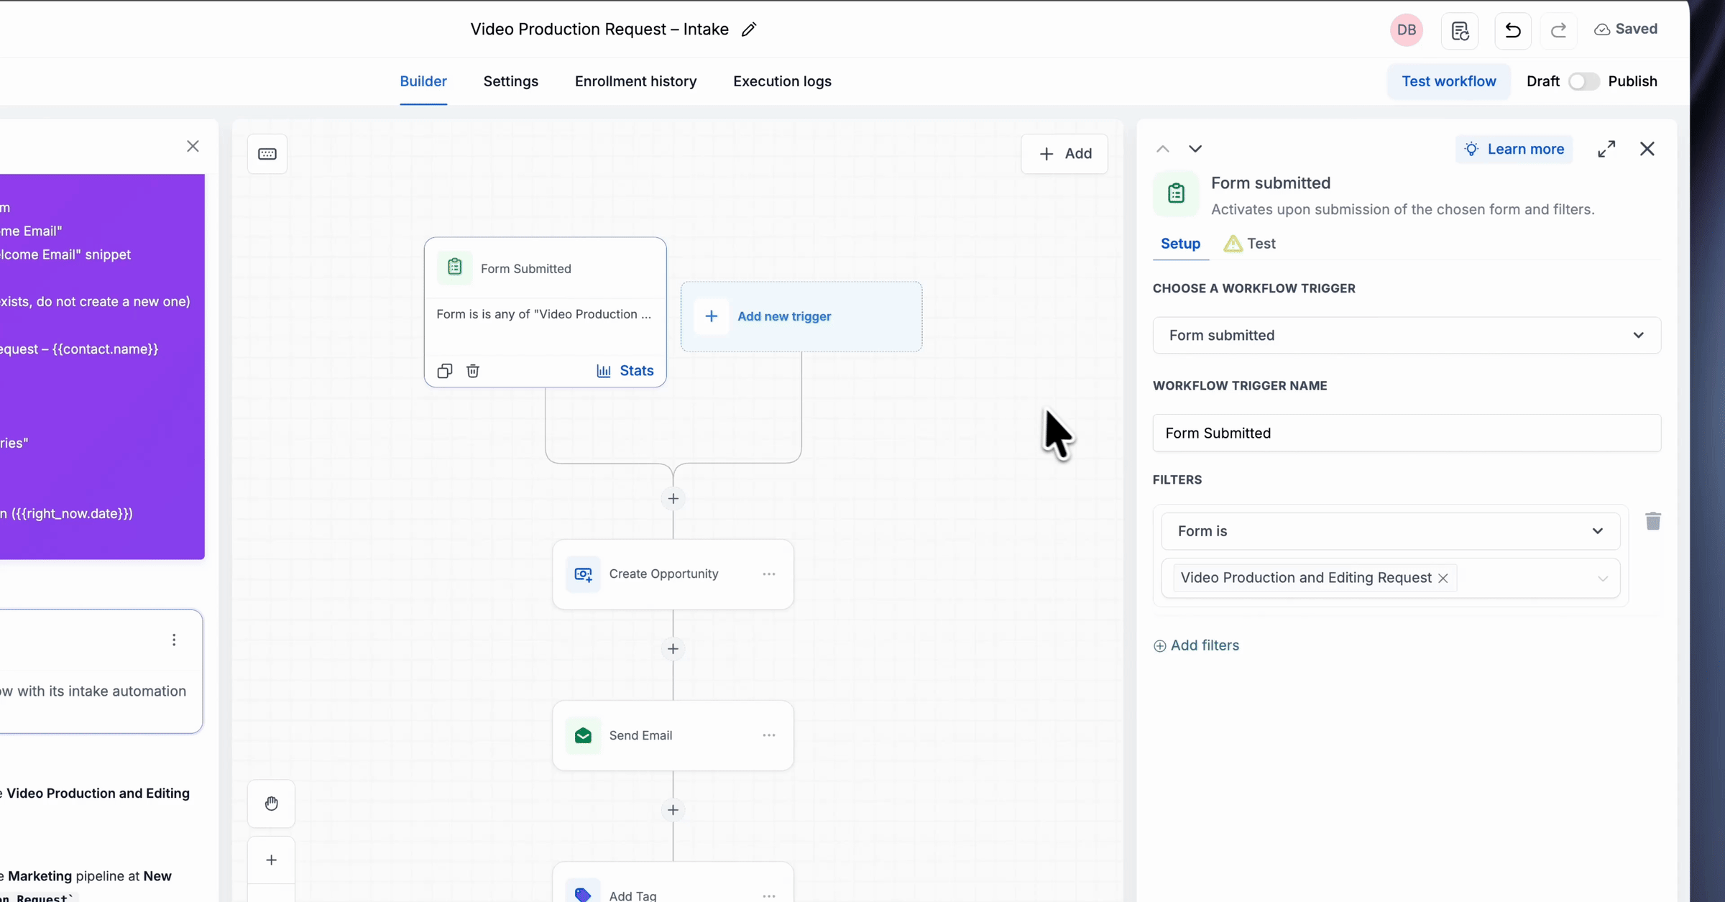
Task: Redo the last change
Action: click(x=1558, y=30)
